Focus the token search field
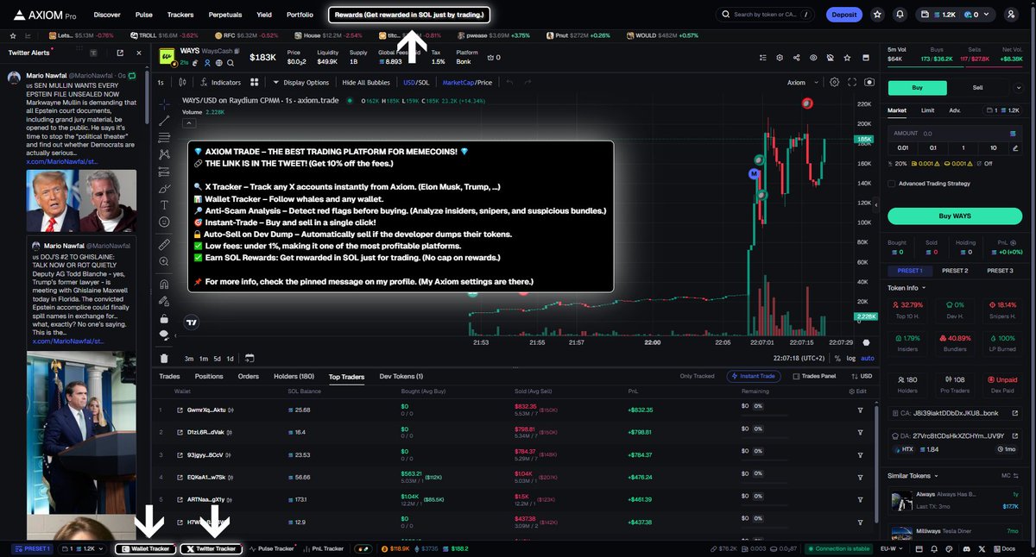1036x557 pixels. click(x=765, y=15)
